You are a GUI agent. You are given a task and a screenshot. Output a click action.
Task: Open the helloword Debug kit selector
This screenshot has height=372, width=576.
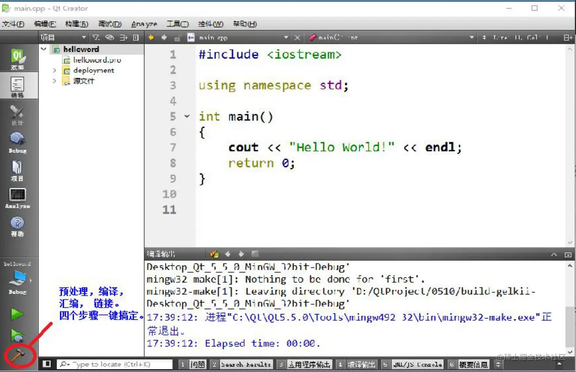point(18,278)
